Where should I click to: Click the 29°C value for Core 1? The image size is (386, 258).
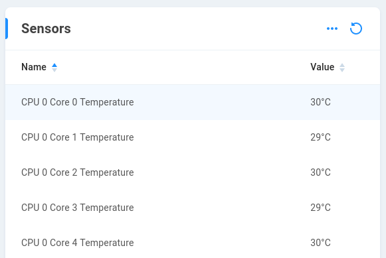pos(320,137)
